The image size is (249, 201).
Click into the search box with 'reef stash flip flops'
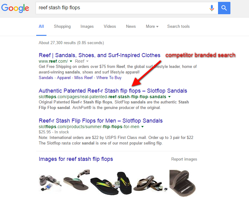122,8
